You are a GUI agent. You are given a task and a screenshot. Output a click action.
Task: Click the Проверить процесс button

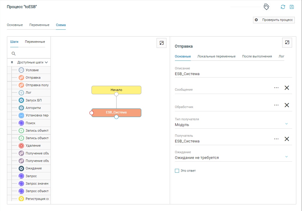coord(274,20)
